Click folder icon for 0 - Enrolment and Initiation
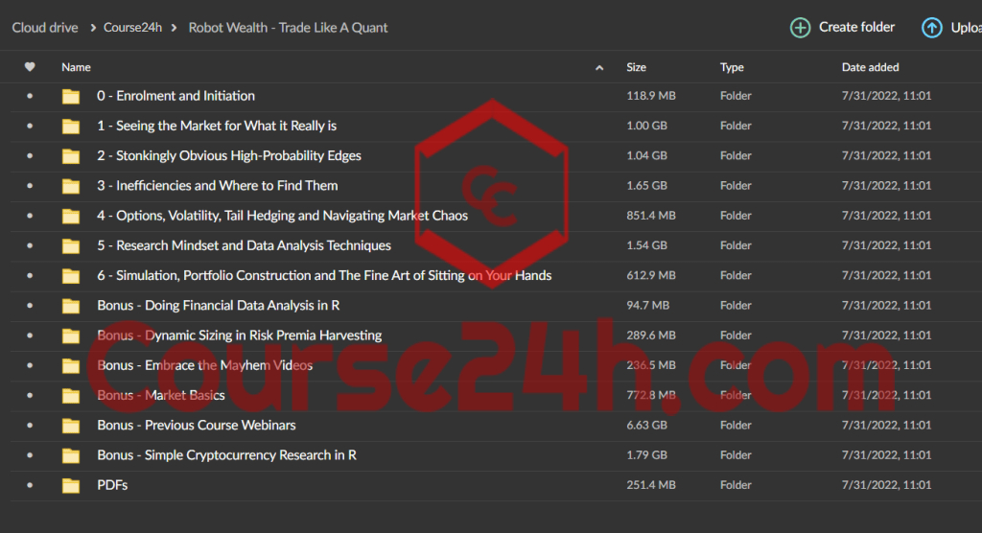 coord(71,96)
